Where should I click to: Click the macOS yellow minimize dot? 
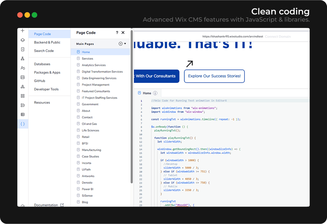pyautogui.click(x=27, y=15)
